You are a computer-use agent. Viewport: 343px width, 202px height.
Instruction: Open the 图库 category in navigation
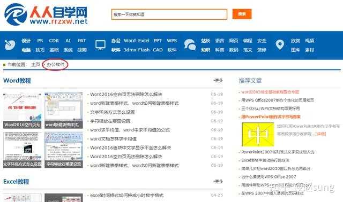click(295, 50)
